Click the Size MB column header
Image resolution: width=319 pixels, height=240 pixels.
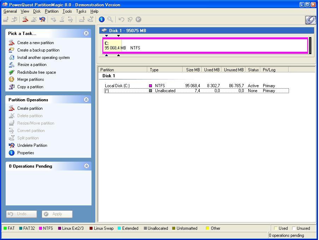click(x=191, y=70)
